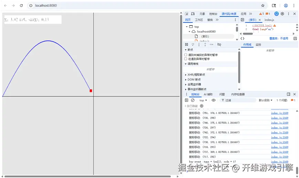Open the media/tab search icon beside the star
Image resolution: width=299 pixels, height=178 pixels.
pos(274,5)
